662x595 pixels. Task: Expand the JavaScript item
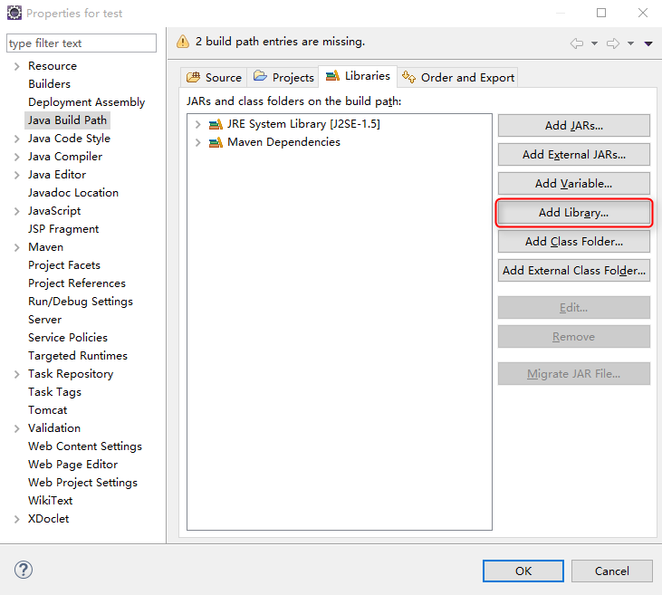pyautogui.click(x=17, y=211)
